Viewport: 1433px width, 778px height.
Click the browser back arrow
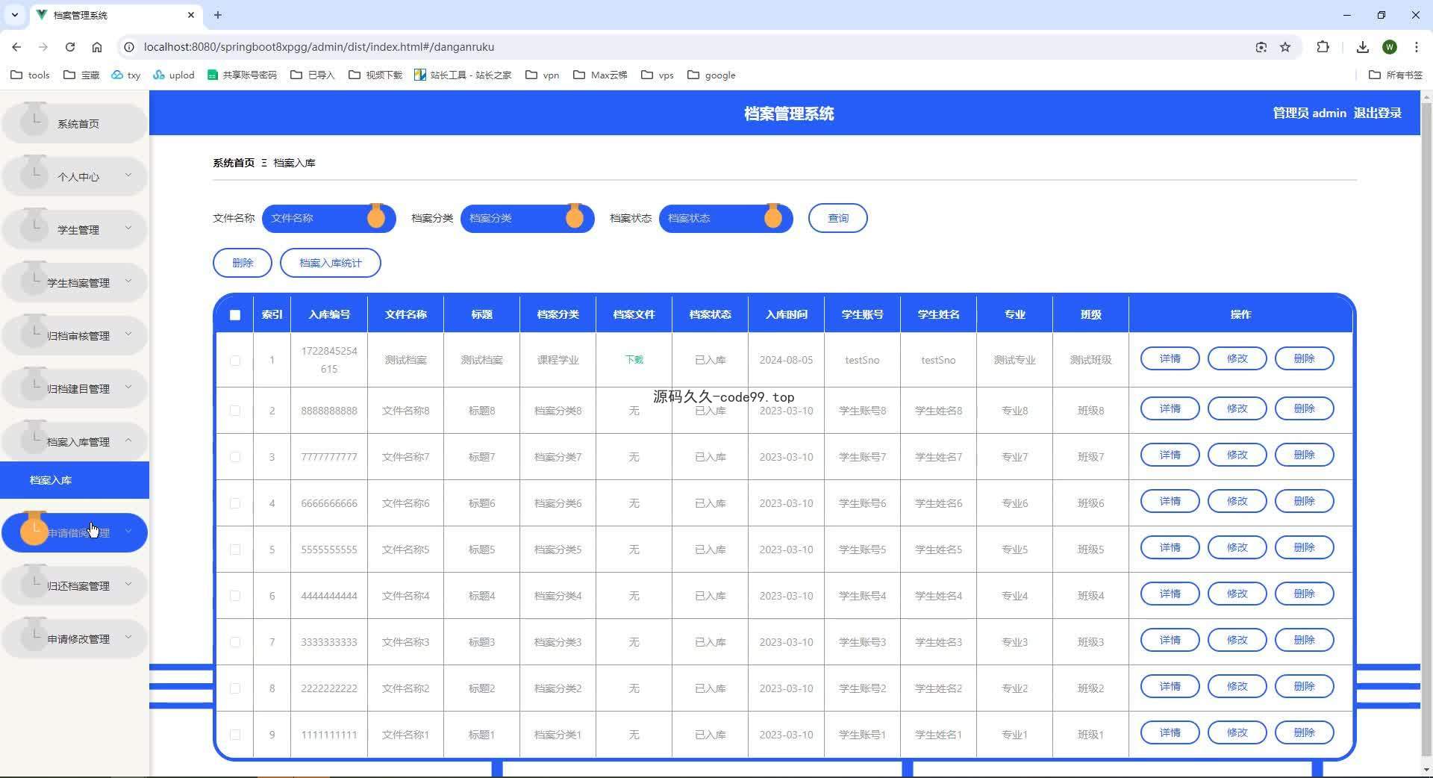tap(16, 46)
